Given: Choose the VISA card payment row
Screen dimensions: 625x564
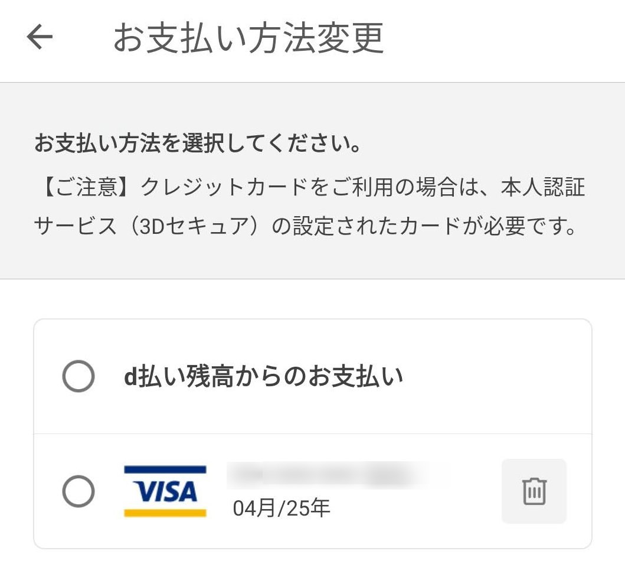Looking at the screenshot, I should pos(313,491).
